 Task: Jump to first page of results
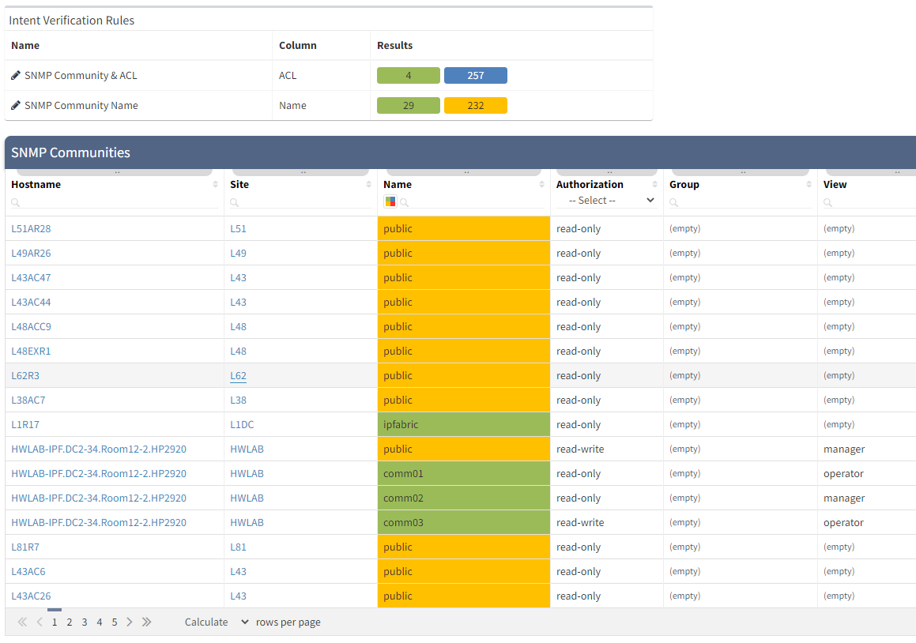(x=22, y=622)
